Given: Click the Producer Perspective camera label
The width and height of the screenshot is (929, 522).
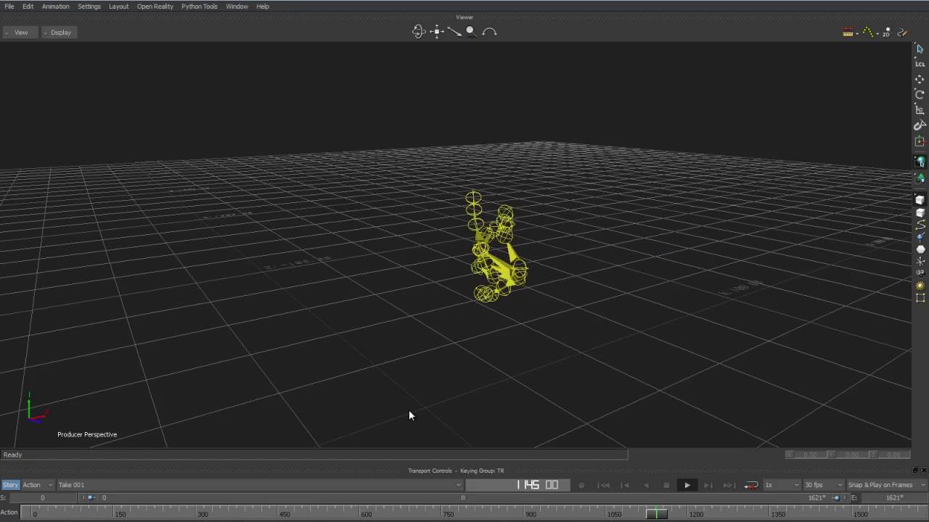Looking at the screenshot, I should pos(87,434).
